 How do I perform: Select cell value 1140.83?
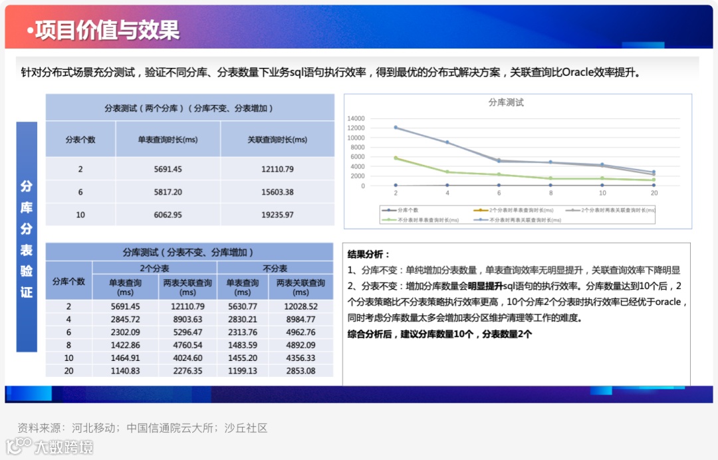point(125,371)
